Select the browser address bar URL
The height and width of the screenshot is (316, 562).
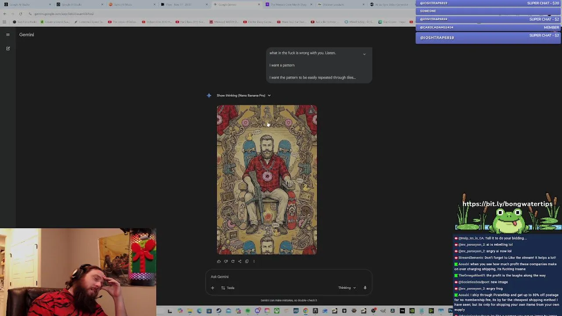click(64, 14)
